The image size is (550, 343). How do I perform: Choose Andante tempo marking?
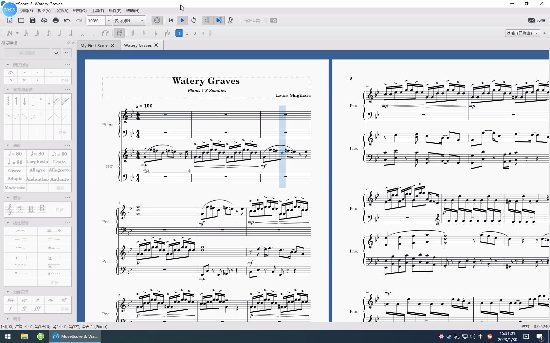[x=60, y=179]
